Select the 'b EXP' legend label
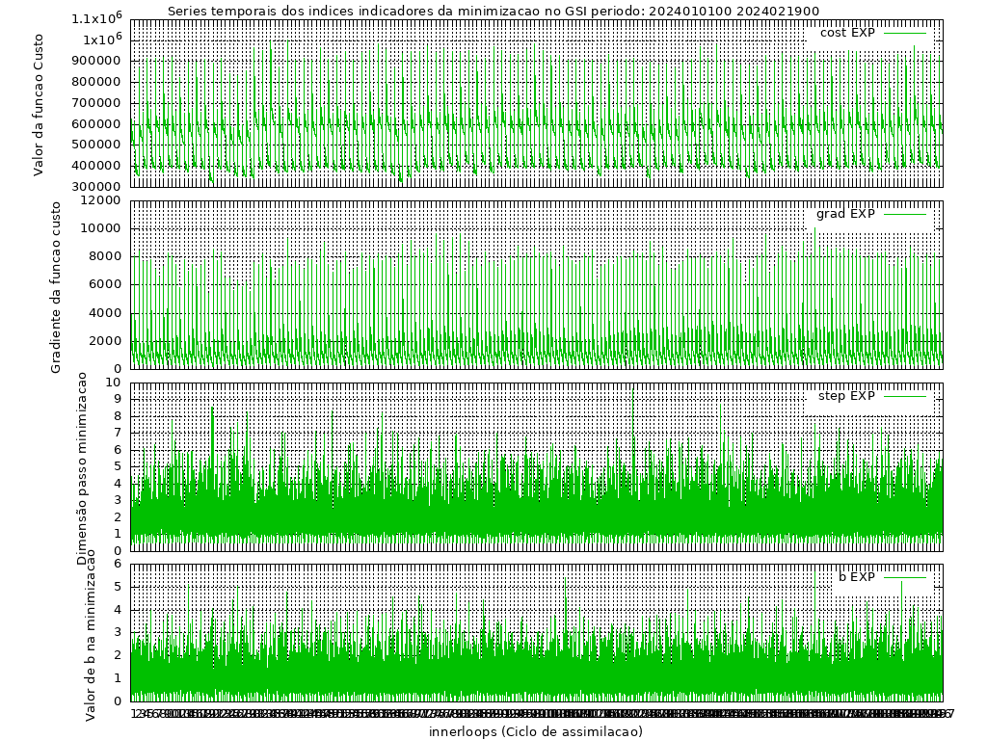Viewport: 987px width, 740px height. point(856,577)
